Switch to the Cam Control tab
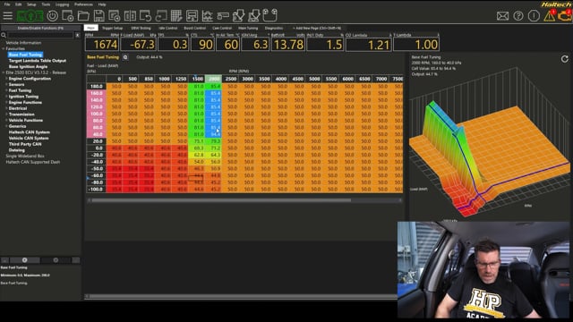Viewport: 573px width, 322px height. pos(222,28)
